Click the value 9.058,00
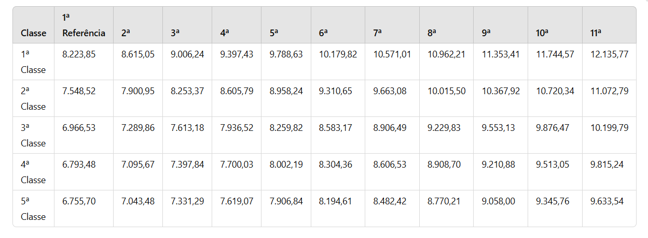Screen dimensions: 648x238 tap(499, 201)
